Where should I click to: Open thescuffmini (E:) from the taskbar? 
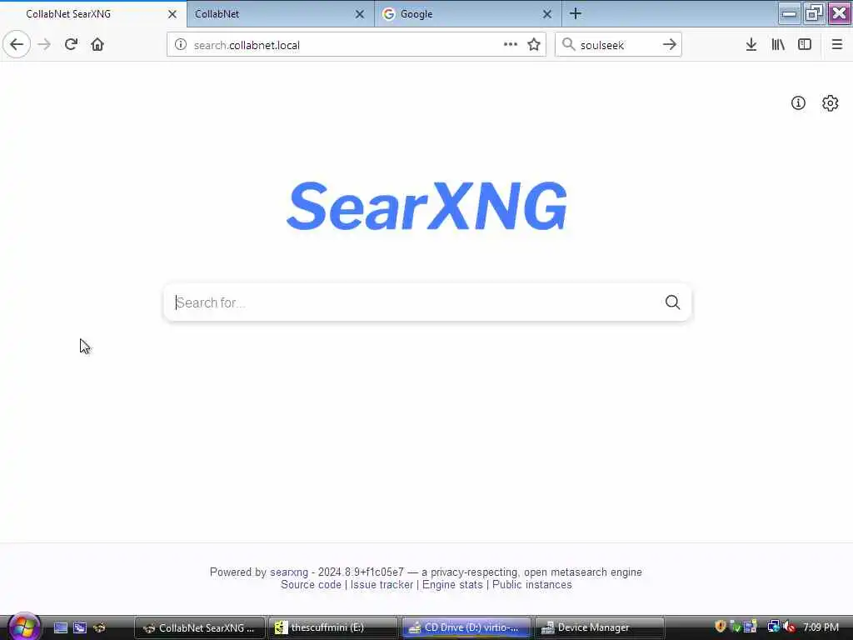(x=332, y=627)
